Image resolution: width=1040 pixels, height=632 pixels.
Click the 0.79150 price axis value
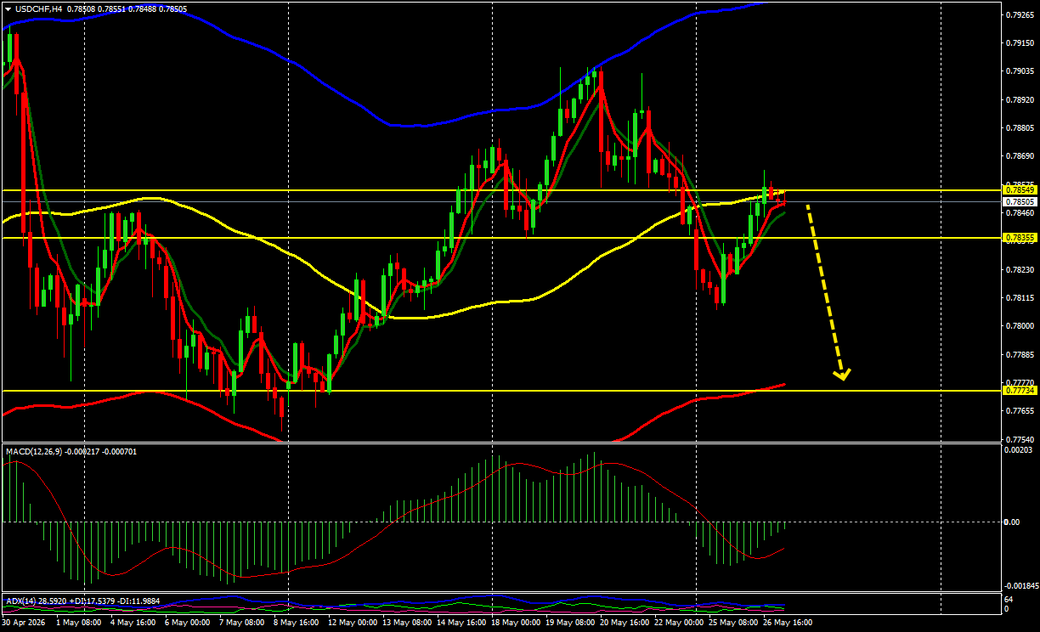tap(1020, 43)
